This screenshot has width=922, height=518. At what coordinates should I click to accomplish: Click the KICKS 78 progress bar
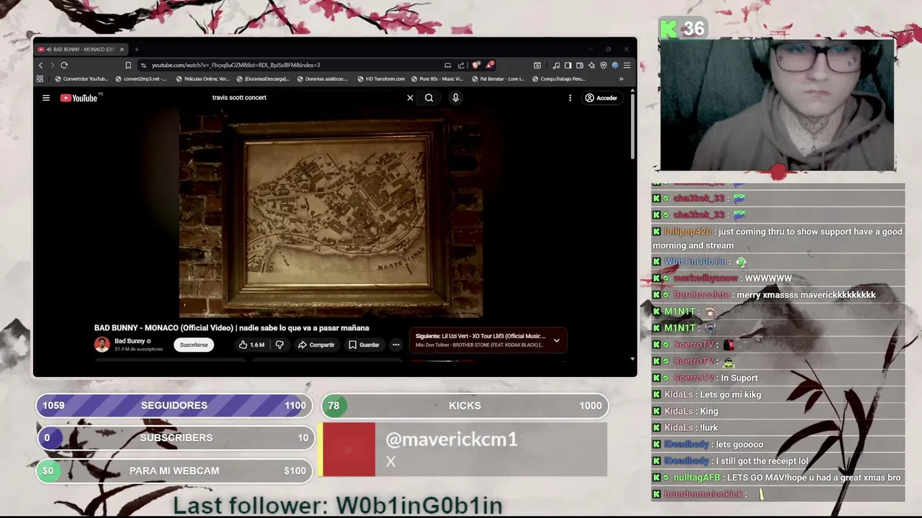point(465,406)
